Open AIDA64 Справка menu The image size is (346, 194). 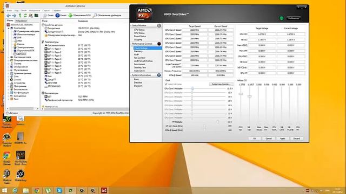pos(56,10)
